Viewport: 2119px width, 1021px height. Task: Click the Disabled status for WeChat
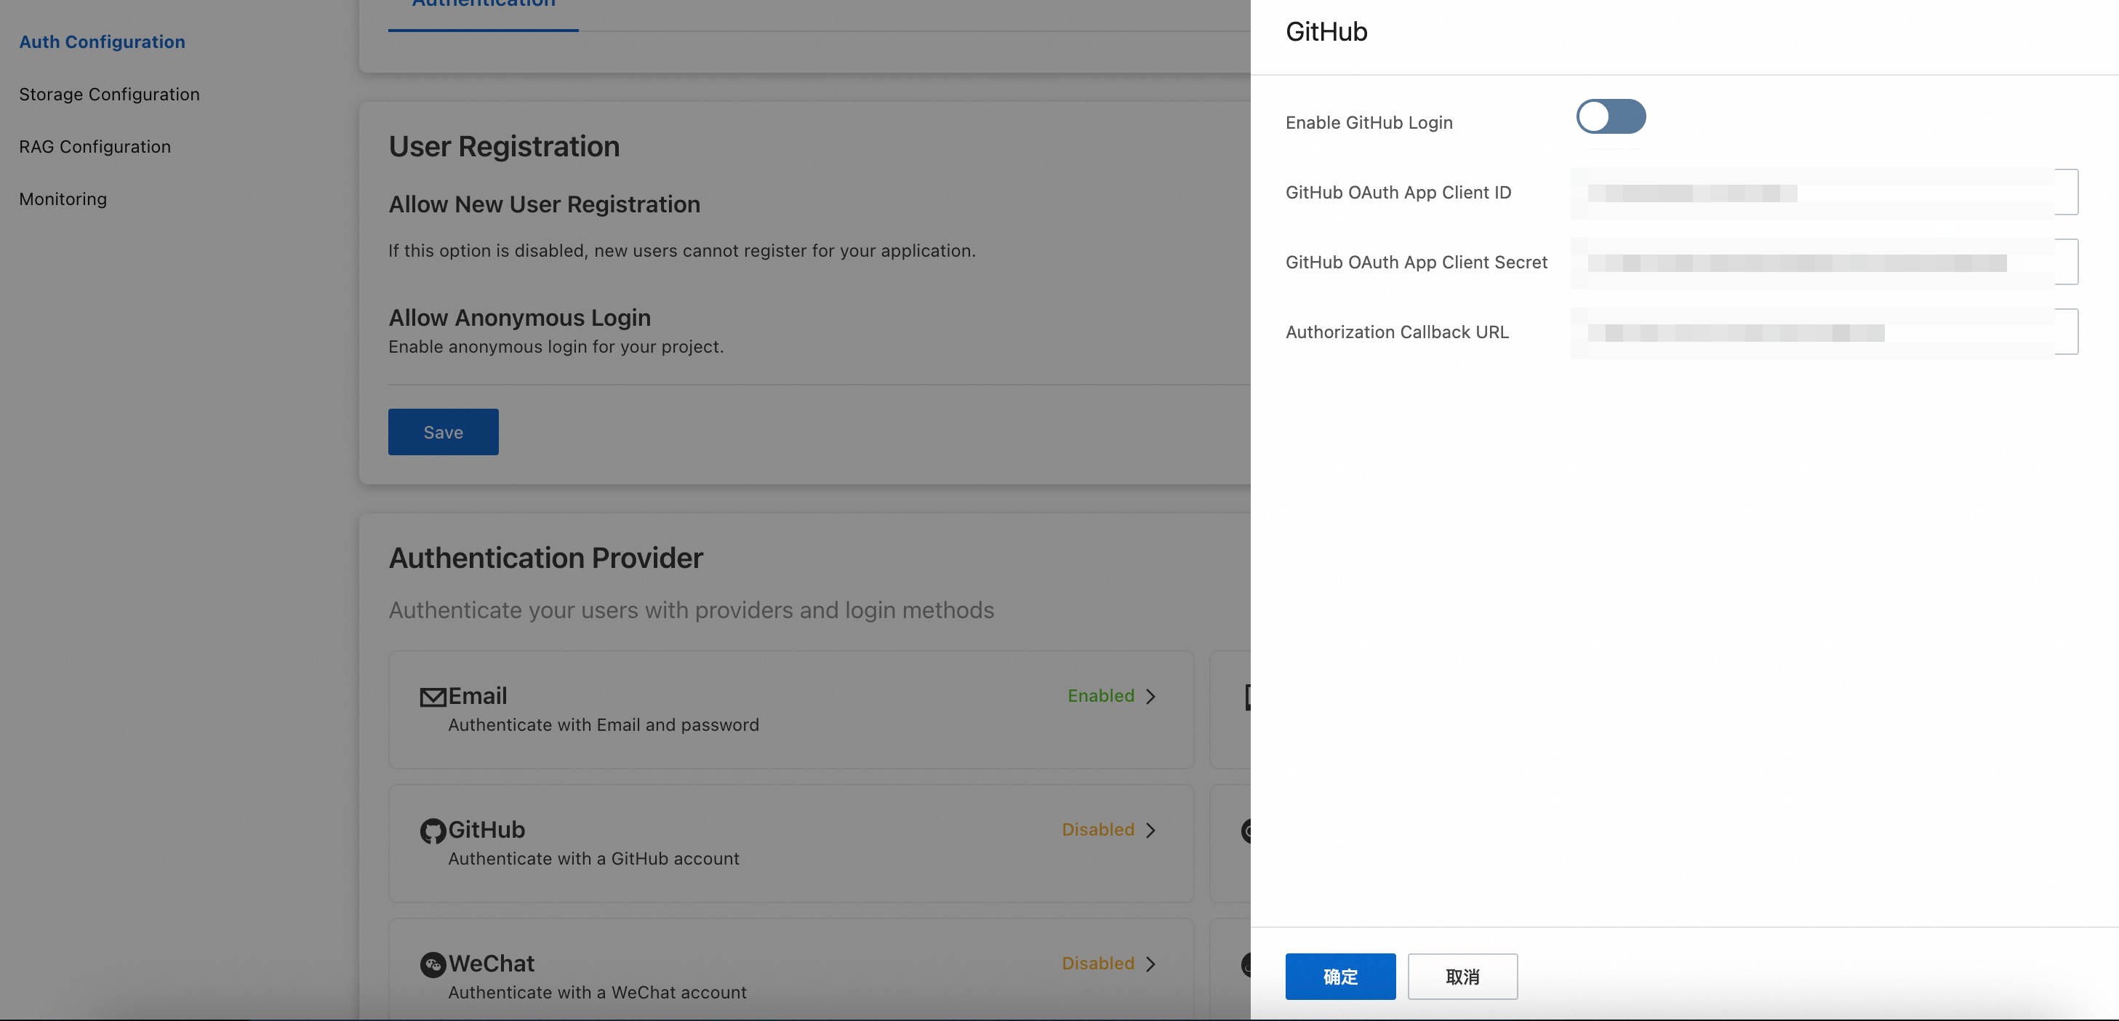tap(1097, 964)
